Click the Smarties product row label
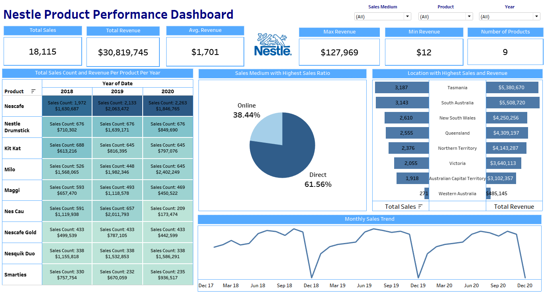The width and height of the screenshot is (544, 292). pos(16,274)
